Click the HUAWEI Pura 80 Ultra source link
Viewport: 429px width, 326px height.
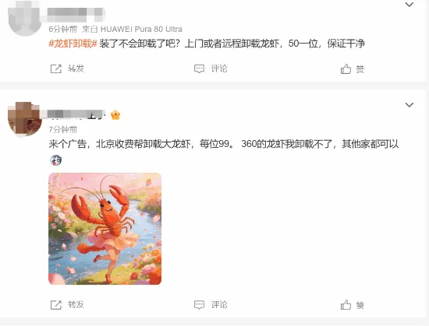[x=141, y=30]
